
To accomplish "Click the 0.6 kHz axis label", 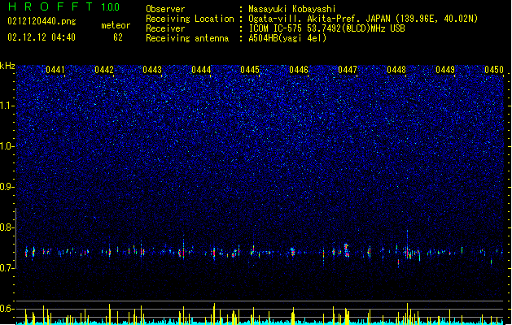I will click(7, 309).
